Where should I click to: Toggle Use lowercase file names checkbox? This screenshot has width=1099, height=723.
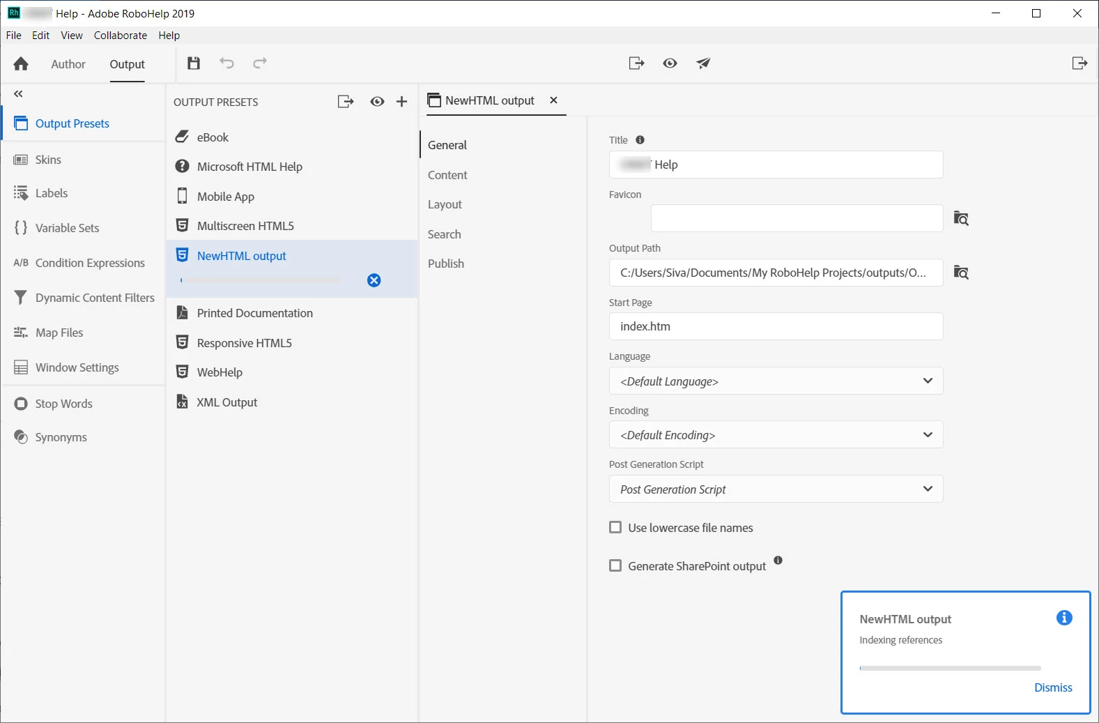pyautogui.click(x=615, y=527)
